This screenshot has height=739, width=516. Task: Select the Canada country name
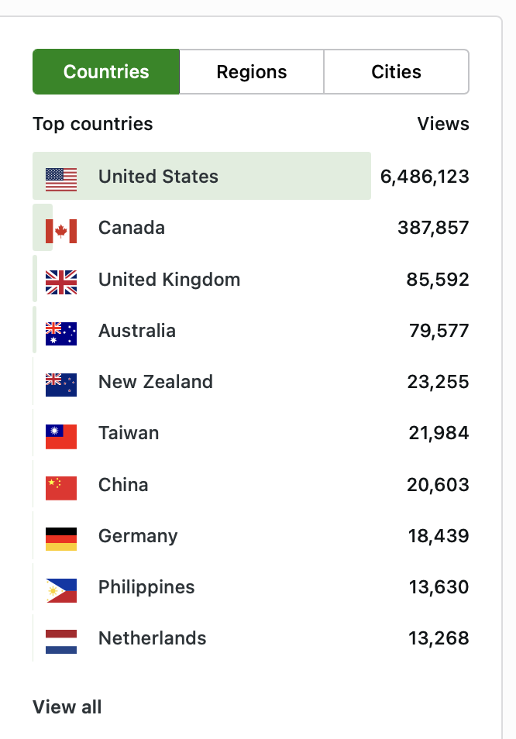[132, 228]
